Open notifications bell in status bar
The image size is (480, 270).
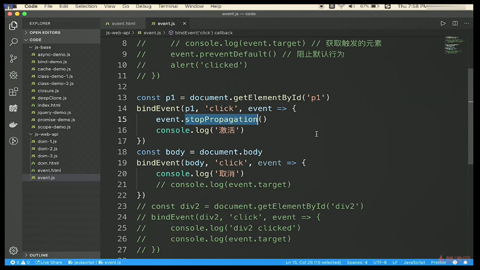click(465, 262)
